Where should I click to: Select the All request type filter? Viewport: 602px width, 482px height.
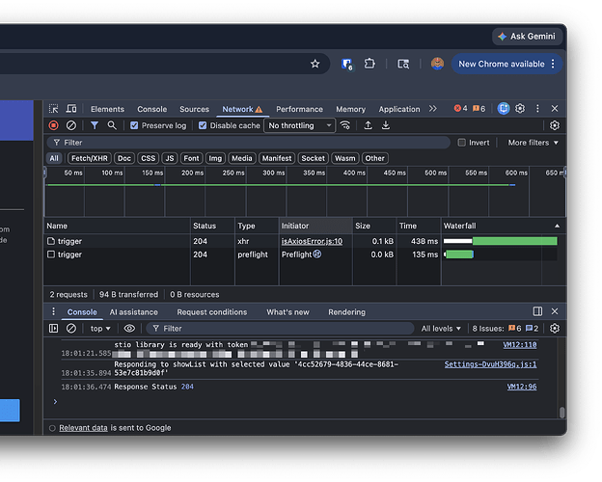54,158
